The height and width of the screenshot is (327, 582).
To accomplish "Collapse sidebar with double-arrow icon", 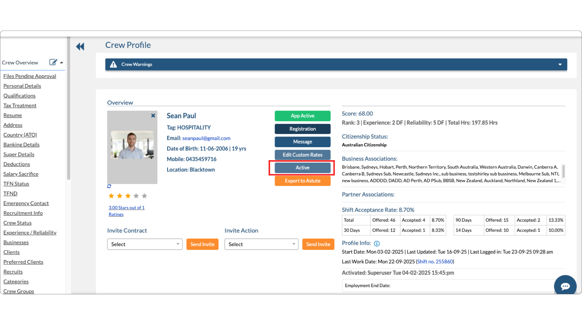I will click(80, 47).
